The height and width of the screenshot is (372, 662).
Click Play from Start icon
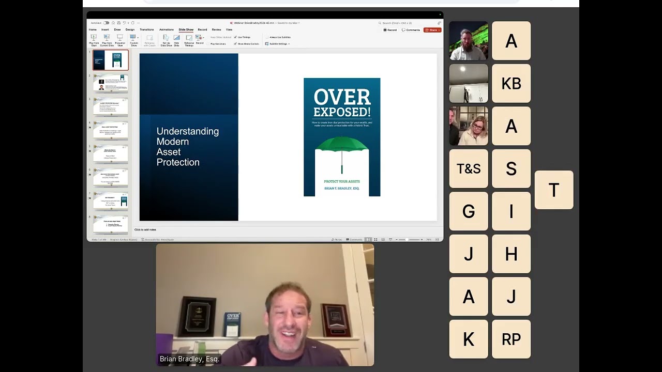click(x=94, y=37)
